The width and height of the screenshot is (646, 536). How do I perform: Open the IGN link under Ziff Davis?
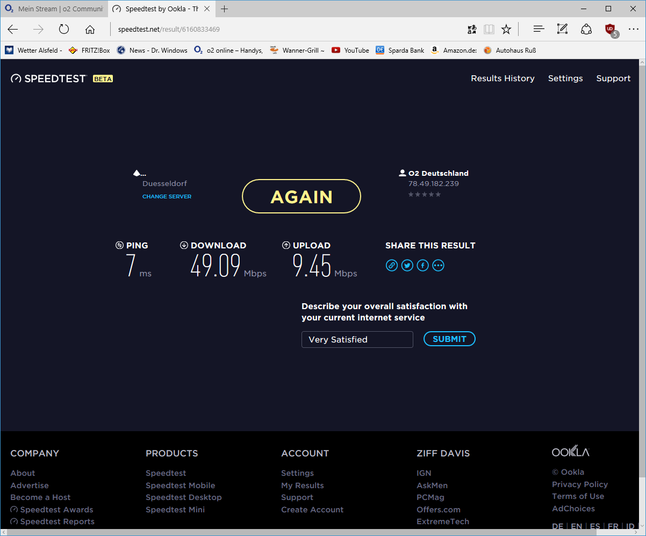click(x=424, y=473)
